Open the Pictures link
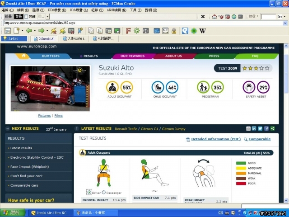289x217 pixels. [x=44, y=116]
